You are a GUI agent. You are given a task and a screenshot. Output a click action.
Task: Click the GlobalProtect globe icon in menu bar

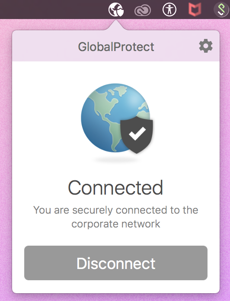116,10
